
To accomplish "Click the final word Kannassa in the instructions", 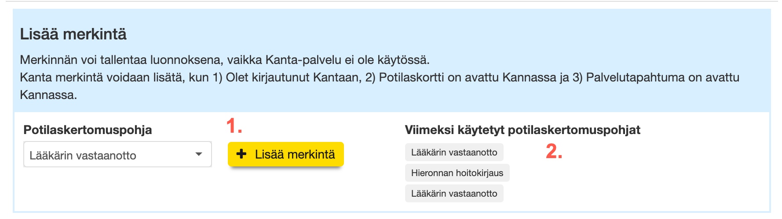I will pyautogui.click(x=48, y=95).
